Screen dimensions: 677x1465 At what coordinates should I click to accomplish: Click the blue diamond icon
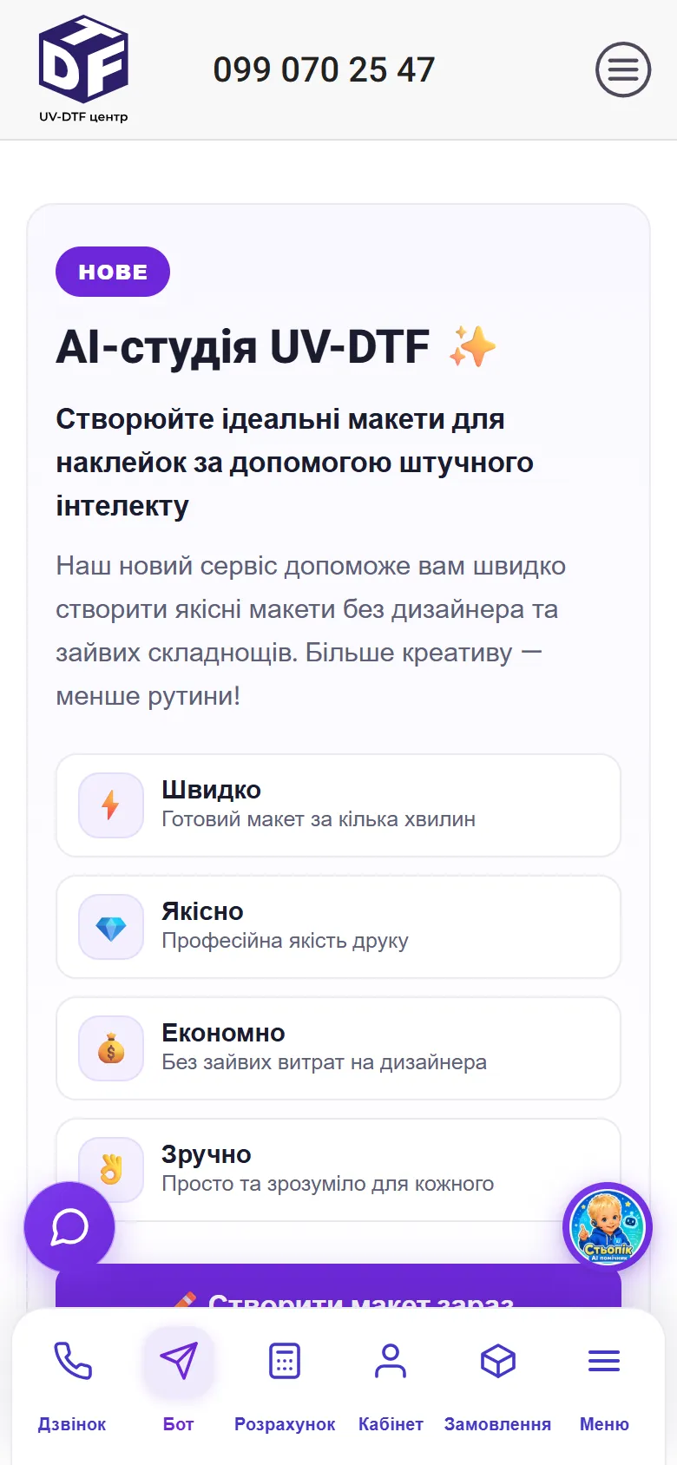pos(111,927)
